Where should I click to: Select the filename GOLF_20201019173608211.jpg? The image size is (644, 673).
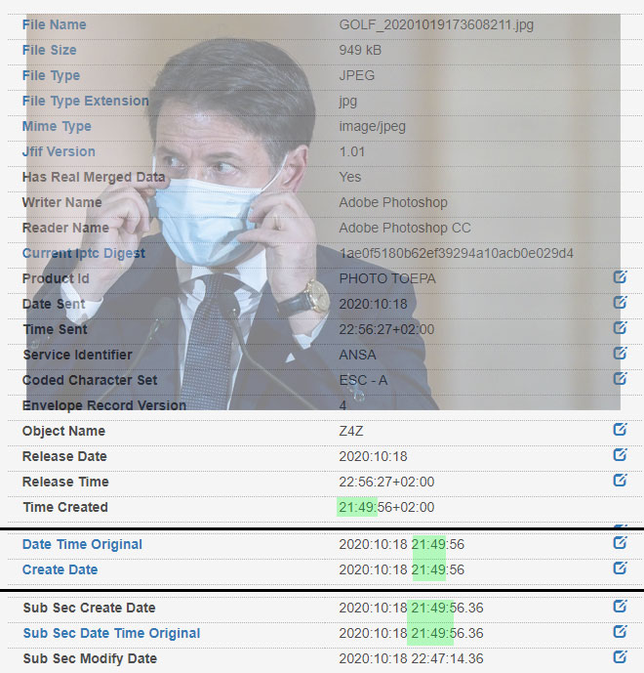pyautogui.click(x=436, y=24)
